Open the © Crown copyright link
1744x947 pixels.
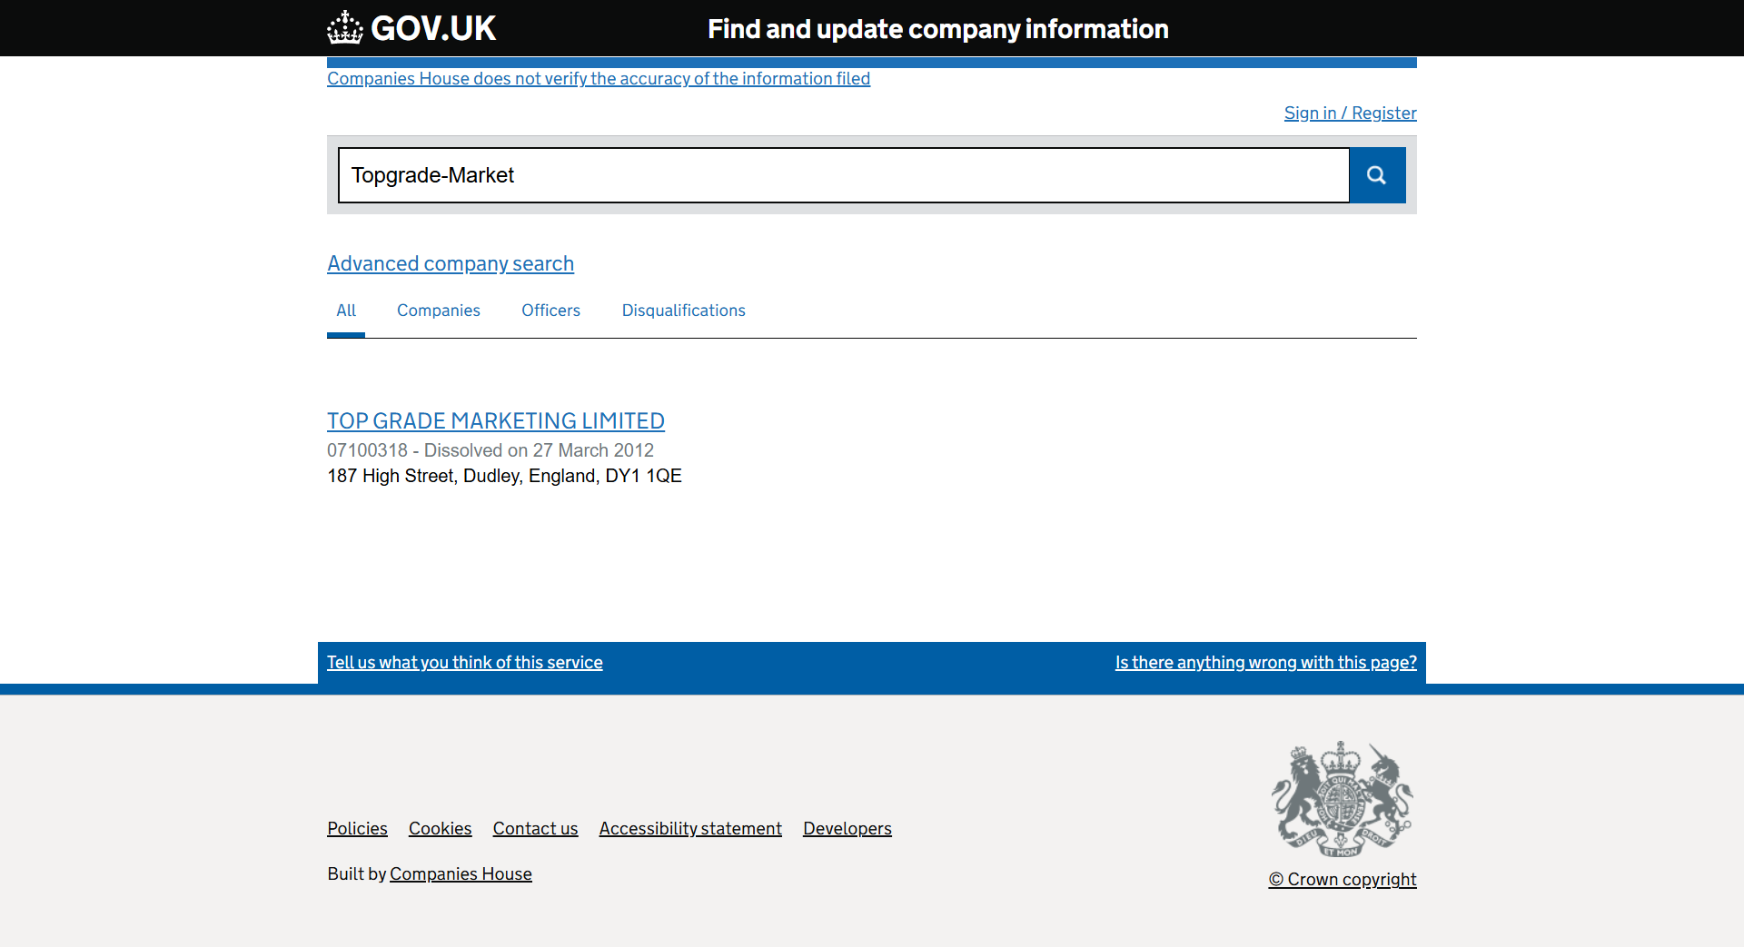coord(1343,880)
